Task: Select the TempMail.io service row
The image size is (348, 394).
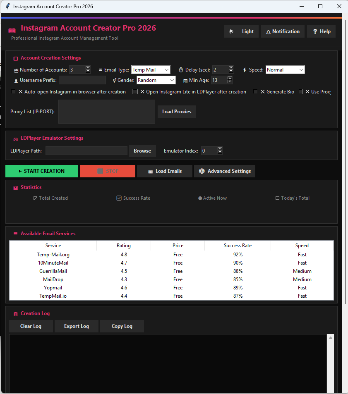Action: [x=171, y=296]
